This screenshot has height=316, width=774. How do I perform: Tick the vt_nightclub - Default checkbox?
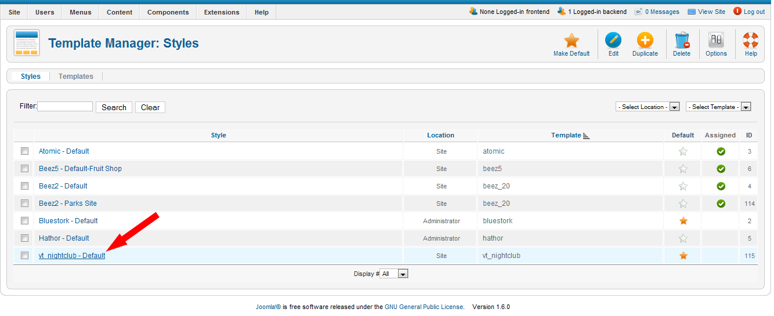pos(24,256)
